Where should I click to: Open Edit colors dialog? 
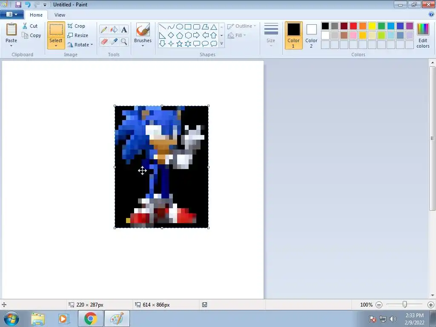point(423,35)
